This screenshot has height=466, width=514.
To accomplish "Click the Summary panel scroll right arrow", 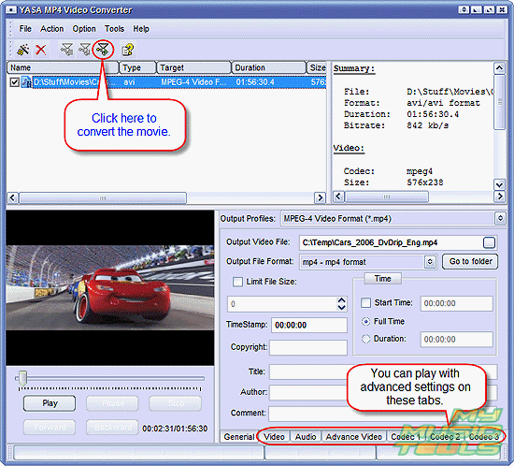I will tap(499, 197).
